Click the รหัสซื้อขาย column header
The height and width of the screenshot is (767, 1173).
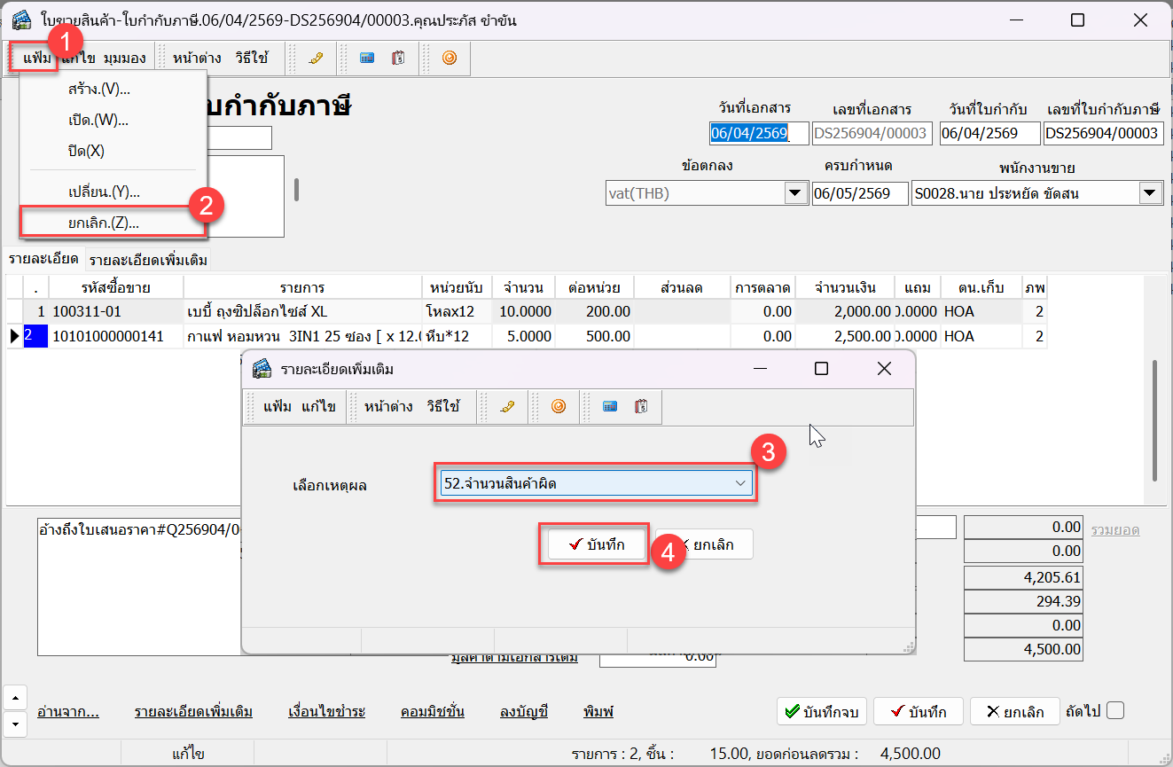pos(116,287)
